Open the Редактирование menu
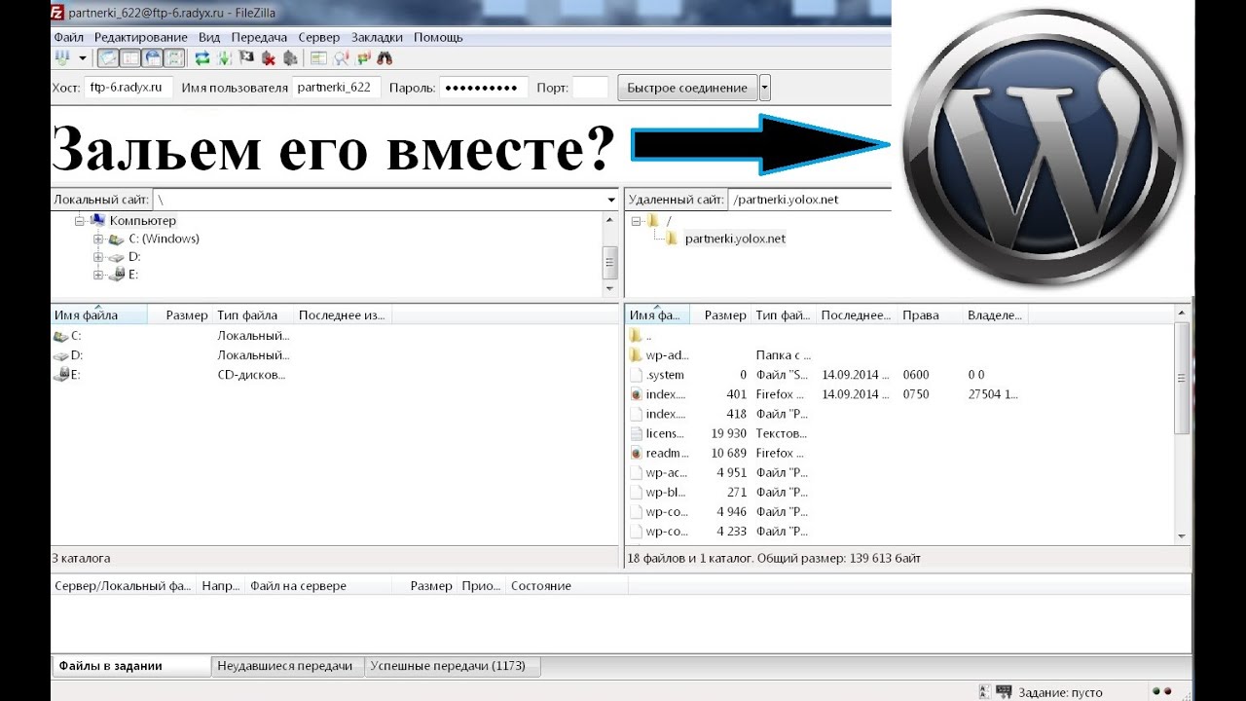The width and height of the screenshot is (1246, 701). pyautogui.click(x=141, y=37)
